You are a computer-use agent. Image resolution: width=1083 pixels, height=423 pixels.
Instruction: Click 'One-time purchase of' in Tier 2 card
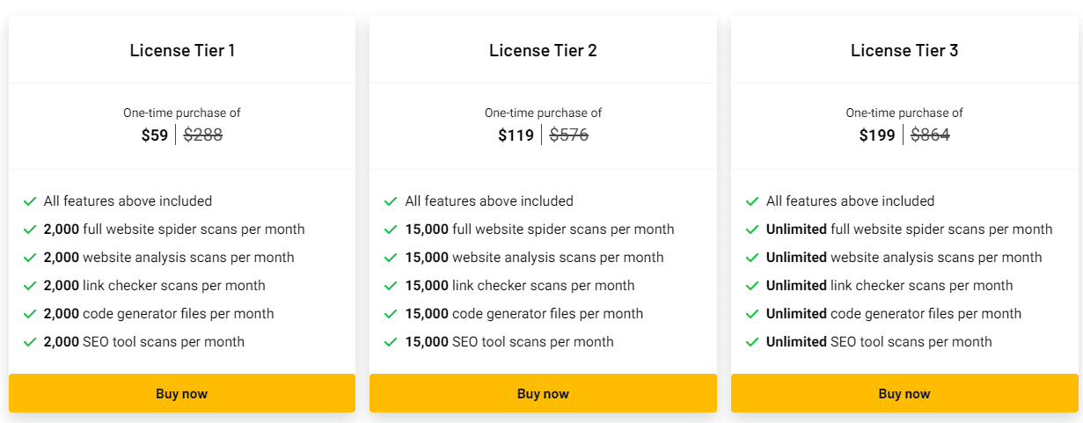pyautogui.click(x=543, y=113)
